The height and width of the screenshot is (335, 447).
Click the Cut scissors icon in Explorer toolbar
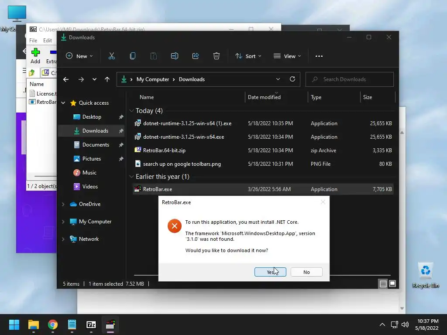(111, 56)
